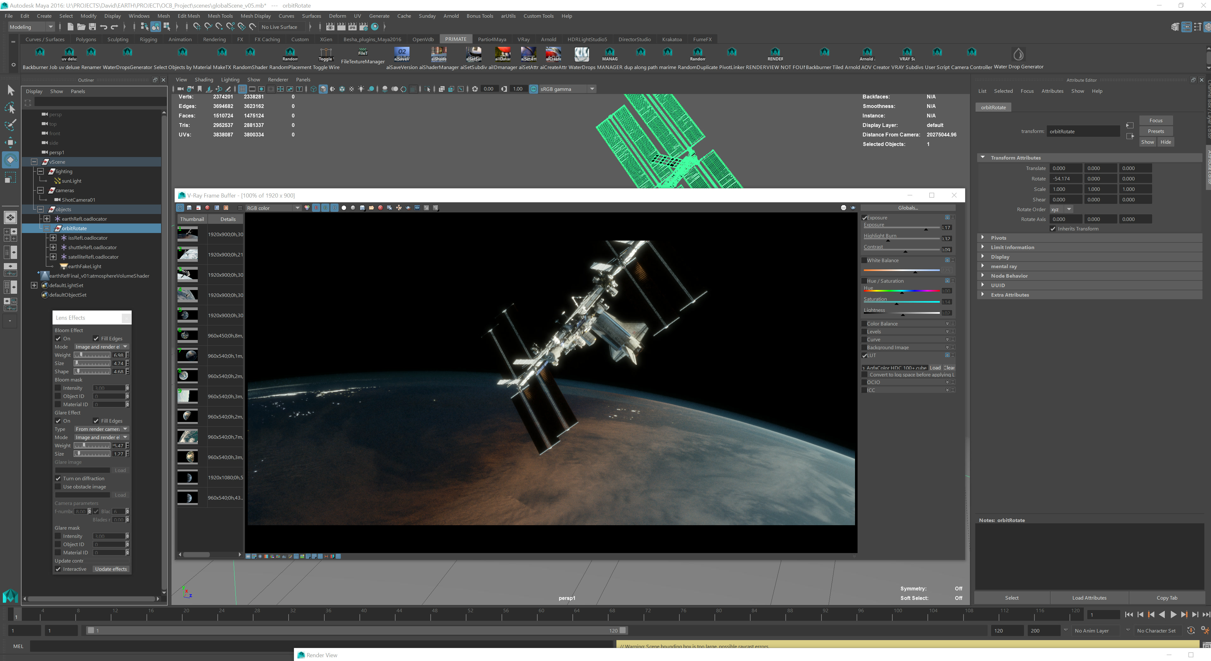Open aiShaderManager shelf icon
The height and width of the screenshot is (661, 1211).
pyautogui.click(x=439, y=55)
